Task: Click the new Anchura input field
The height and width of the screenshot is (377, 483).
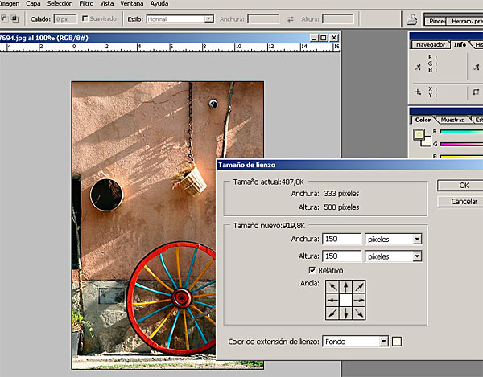Action: [x=340, y=239]
